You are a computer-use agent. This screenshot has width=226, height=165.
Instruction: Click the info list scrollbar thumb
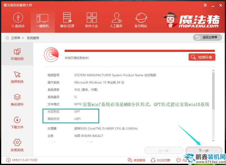click(213, 91)
